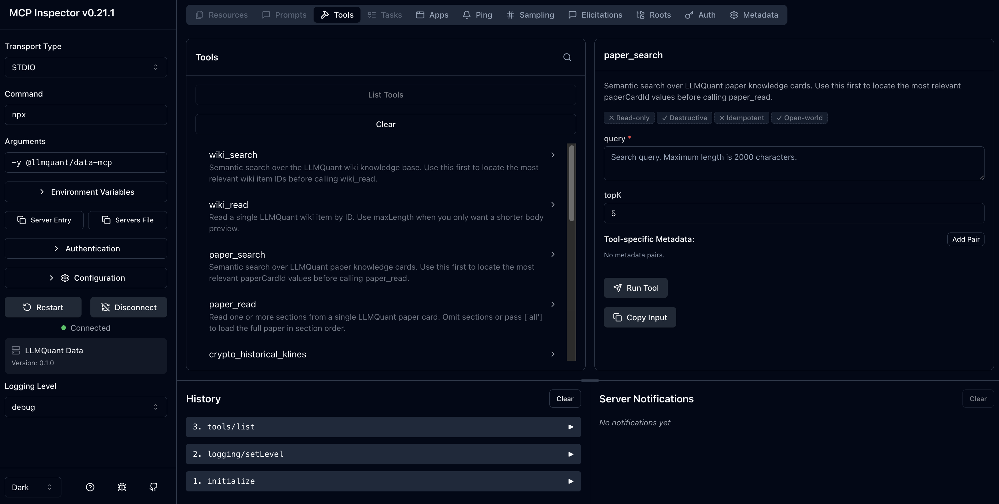Go to the Sampling tab
This screenshot has width=999, height=504.
click(x=530, y=15)
